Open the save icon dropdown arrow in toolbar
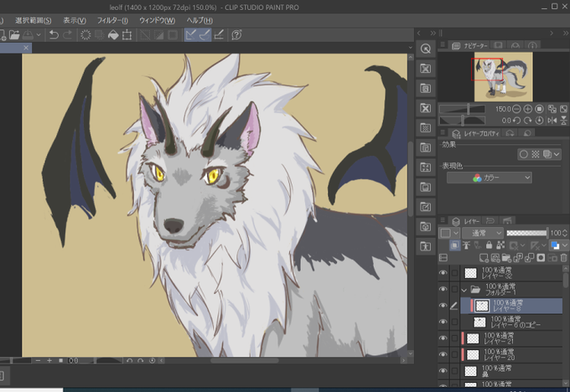Screen dimensions: 570x392 39,35
